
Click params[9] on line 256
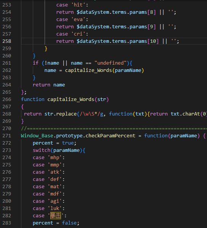pyautogui.click(x=143, y=27)
